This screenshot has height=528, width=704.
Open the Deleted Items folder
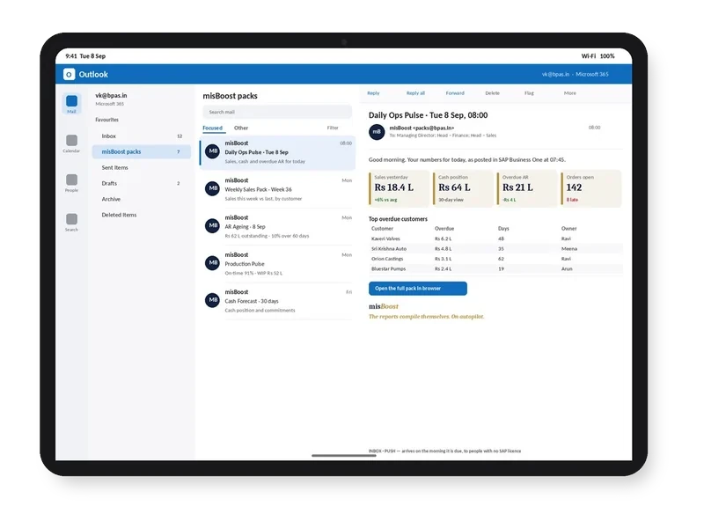pyautogui.click(x=142, y=215)
